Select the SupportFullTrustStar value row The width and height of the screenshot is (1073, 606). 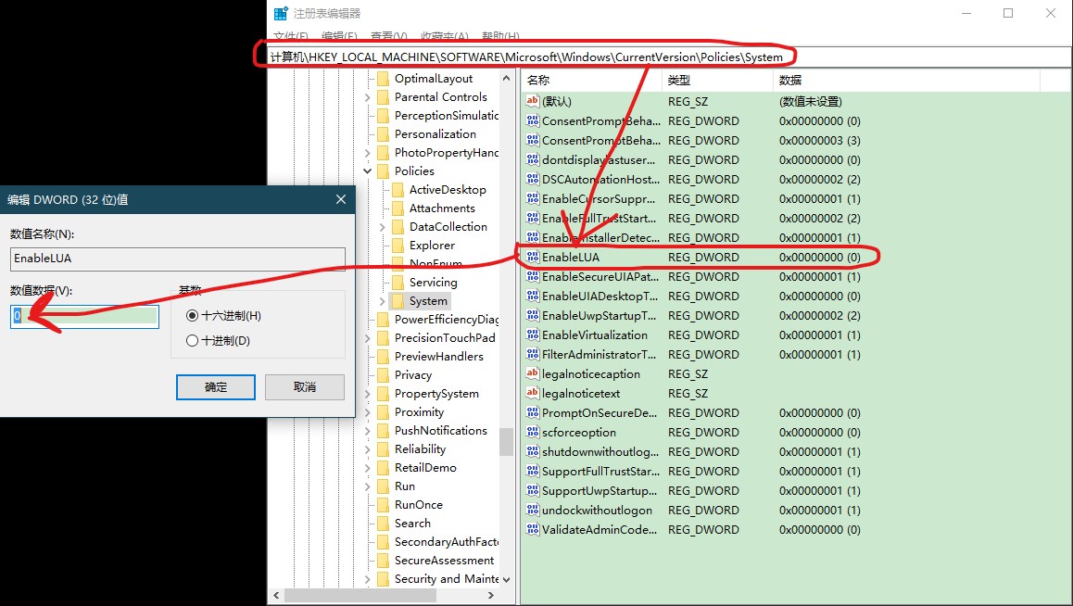point(794,472)
